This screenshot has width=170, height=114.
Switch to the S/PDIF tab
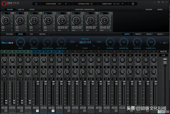[32, 10]
